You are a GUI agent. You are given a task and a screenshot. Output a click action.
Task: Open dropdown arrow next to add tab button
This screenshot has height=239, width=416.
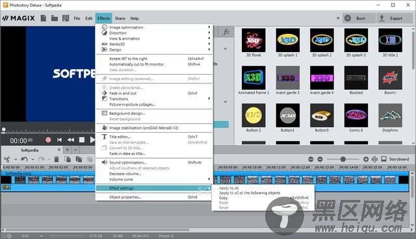point(75,150)
